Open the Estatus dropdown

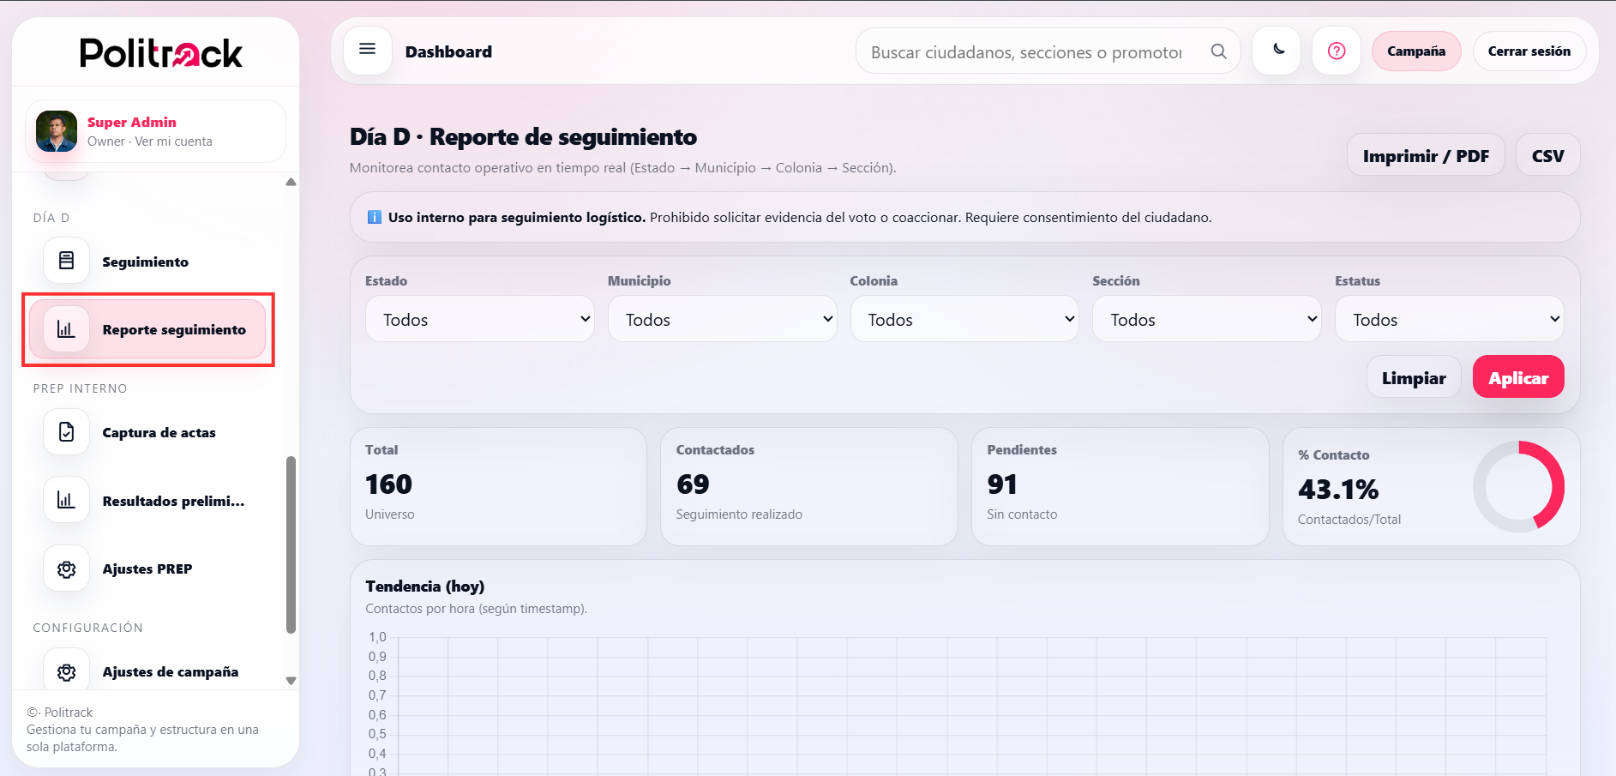[x=1449, y=318]
